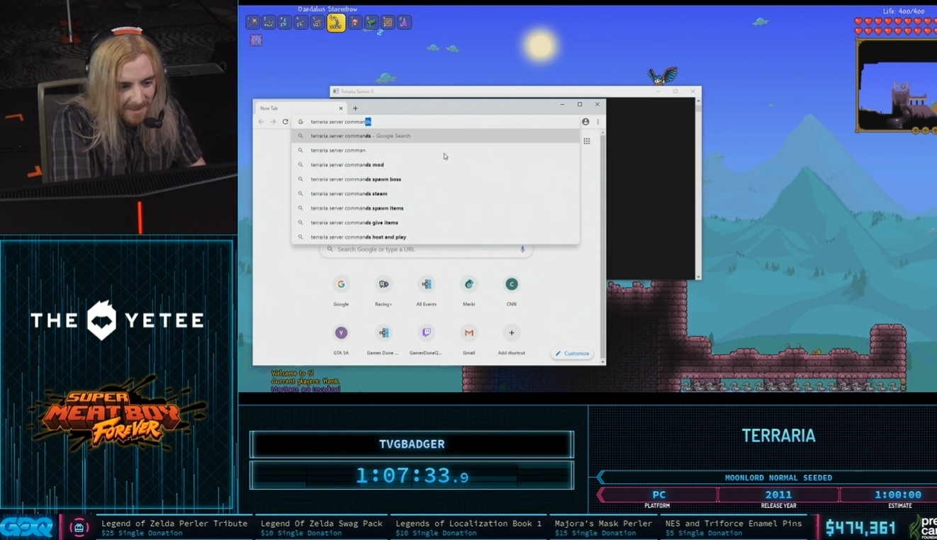Click the Super Meat Boy Forever logo
This screenshot has width=937, height=540.
pos(118,416)
